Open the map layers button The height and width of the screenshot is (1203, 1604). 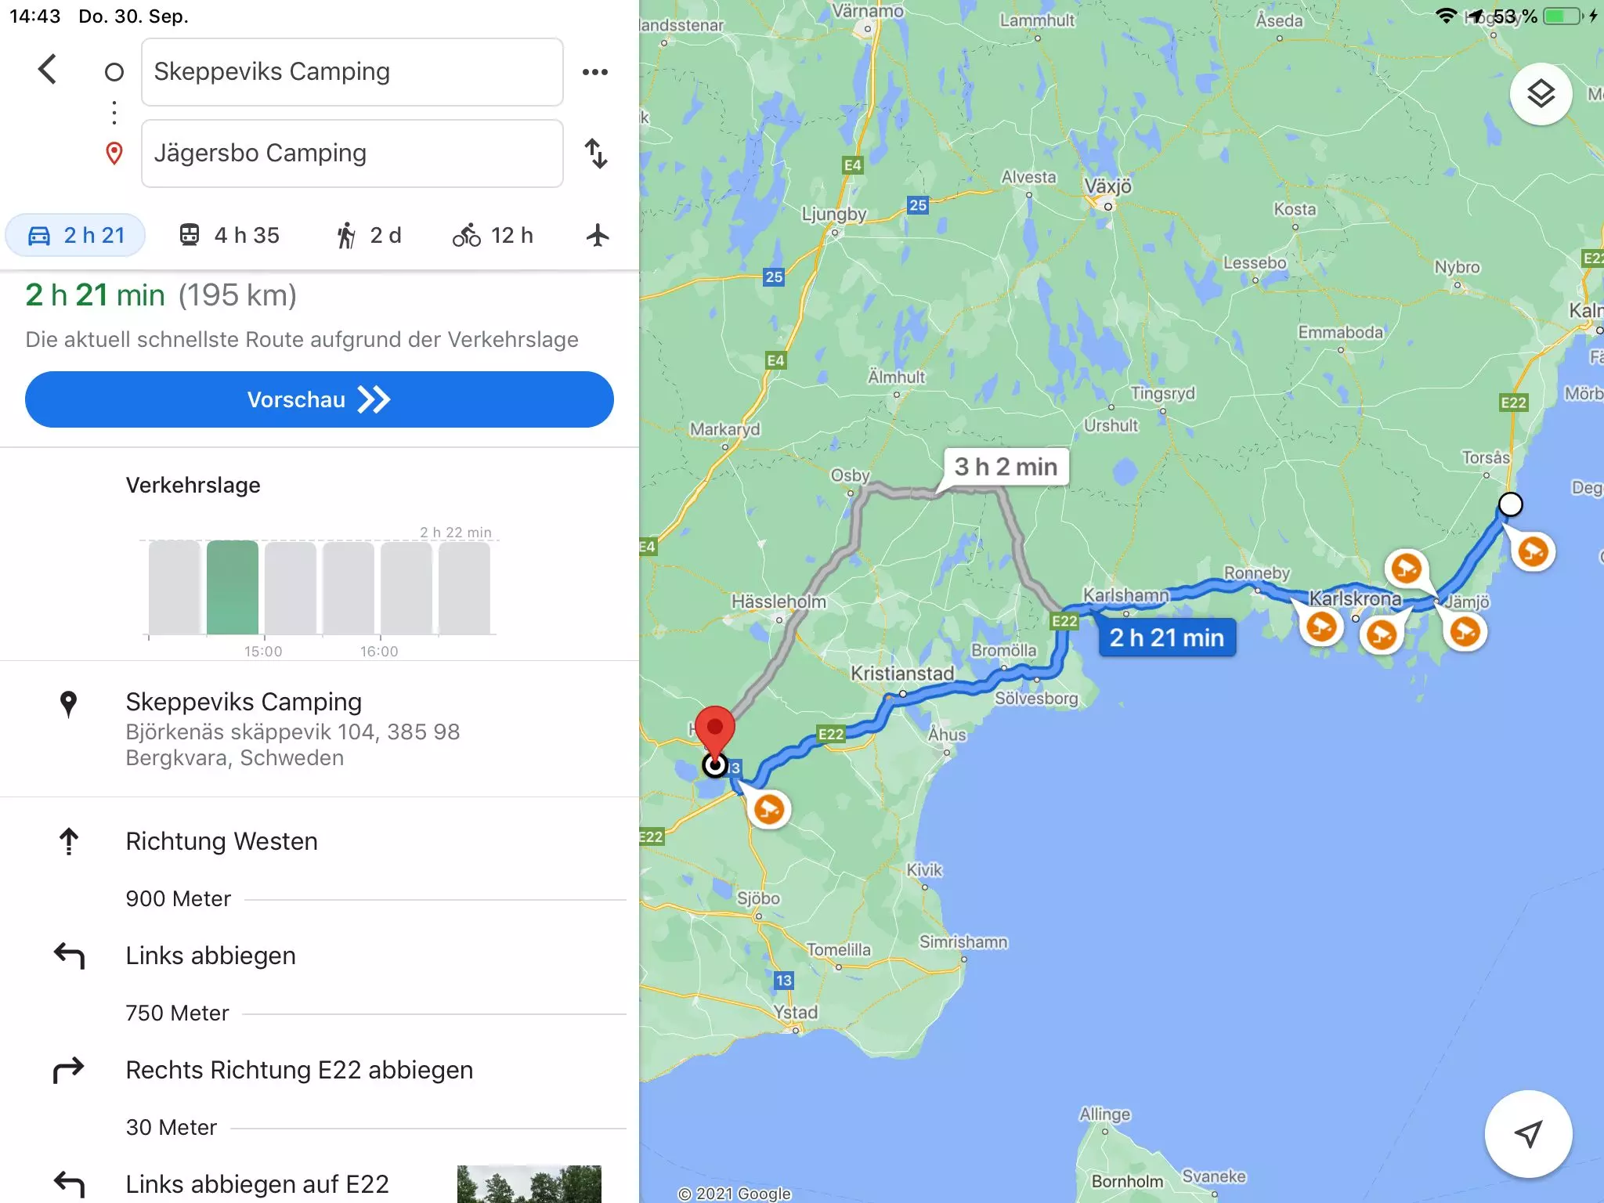point(1541,94)
